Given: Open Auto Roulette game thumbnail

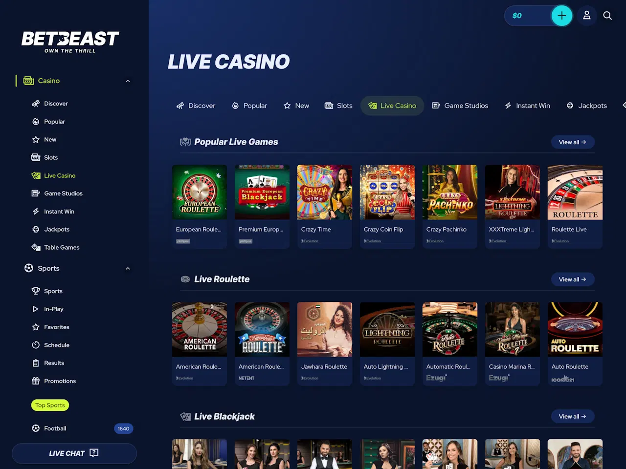Looking at the screenshot, I should [x=575, y=329].
